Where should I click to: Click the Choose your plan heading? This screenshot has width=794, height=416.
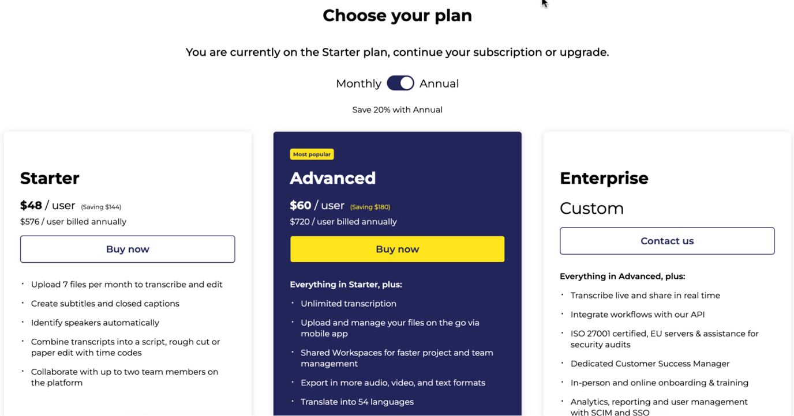397,15
